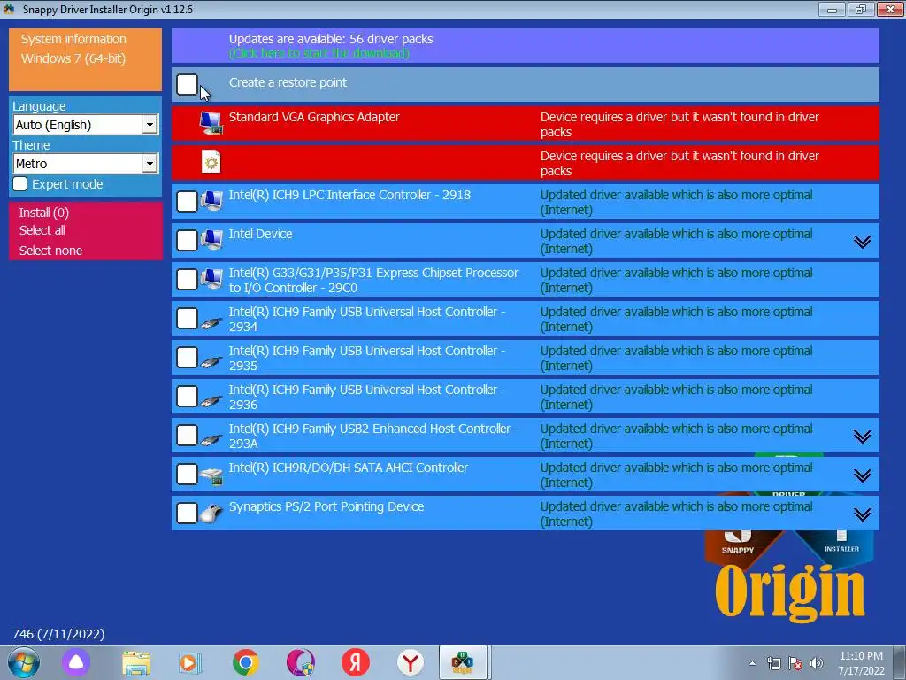Click the G33/G31/P35/P31 Express Chipset icon

[211, 279]
